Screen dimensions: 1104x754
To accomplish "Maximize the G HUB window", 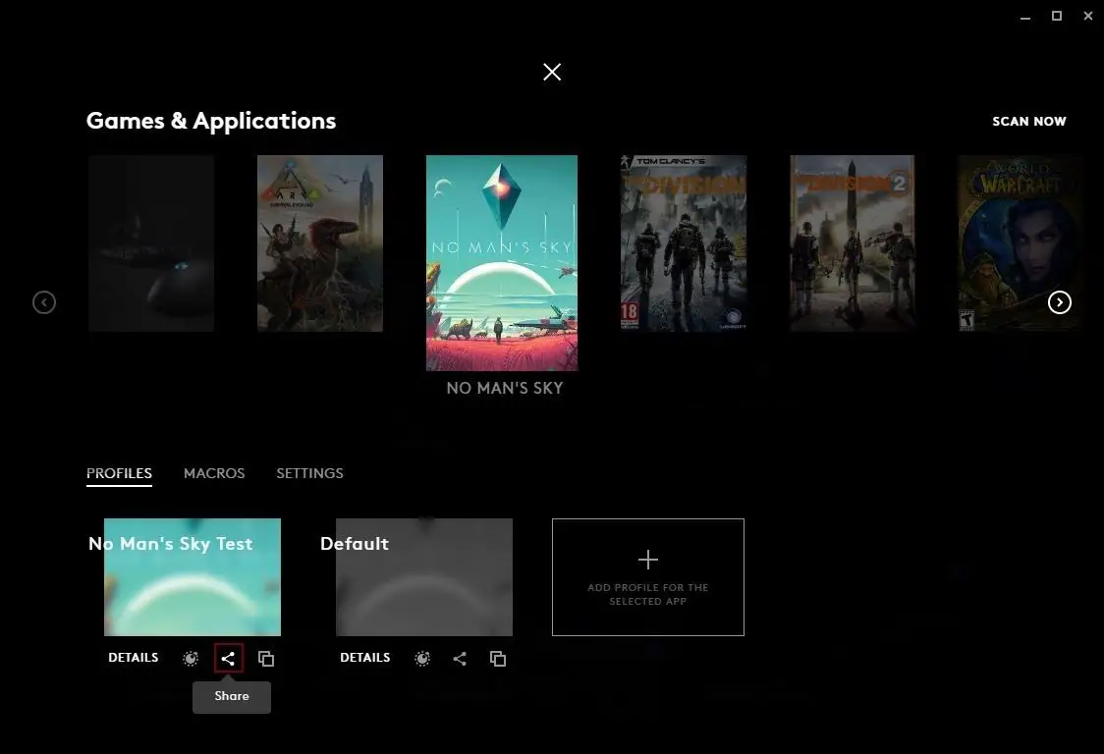I will pyautogui.click(x=1057, y=16).
